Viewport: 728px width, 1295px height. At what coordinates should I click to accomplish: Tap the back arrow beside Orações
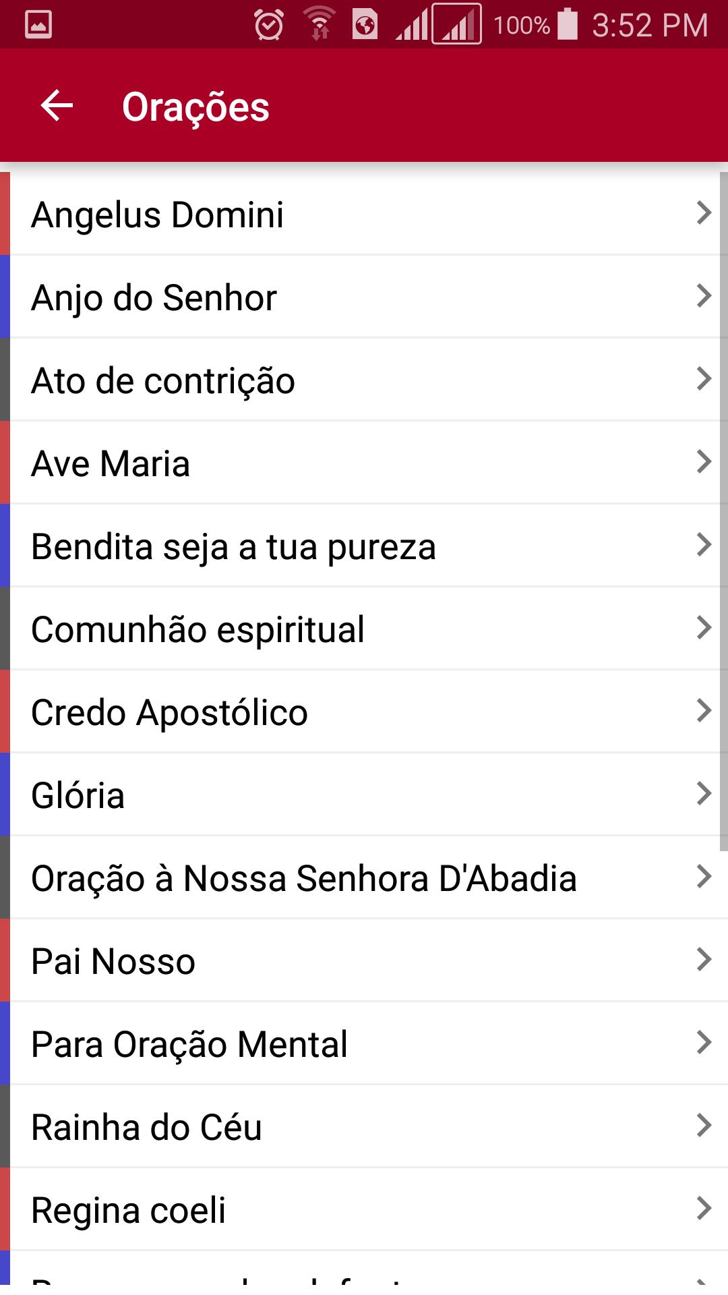click(x=57, y=106)
